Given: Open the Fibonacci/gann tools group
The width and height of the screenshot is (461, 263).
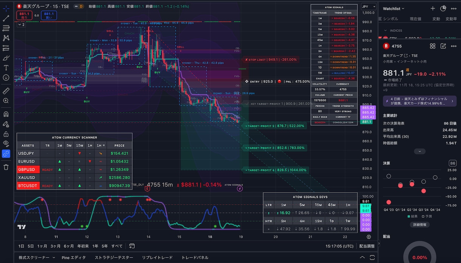Looking at the screenshot, I should [x=6, y=28].
